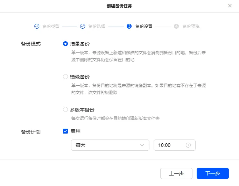The width and height of the screenshot is (239, 186).
Task: Open the 10:00 time picker field
Action: 174,145
